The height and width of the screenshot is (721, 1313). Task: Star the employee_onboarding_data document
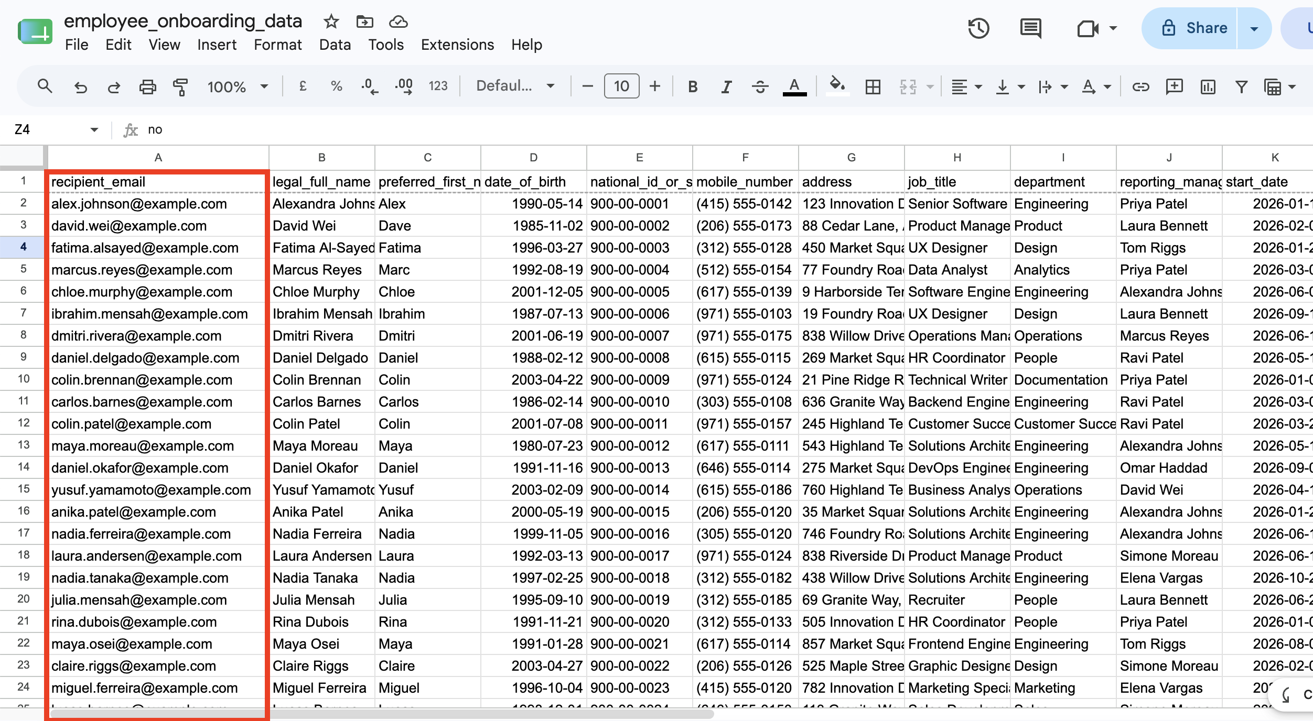pyautogui.click(x=331, y=21)
